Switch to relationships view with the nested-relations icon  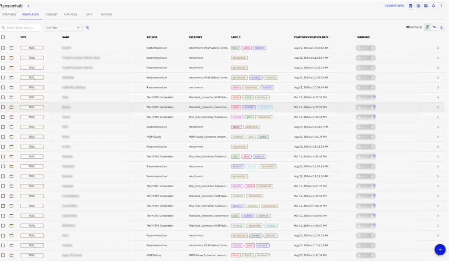[x=434, y=27]
